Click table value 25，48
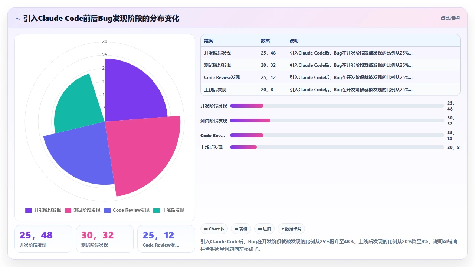This screenshot has height=267, width=475. (x=268, y=53)
